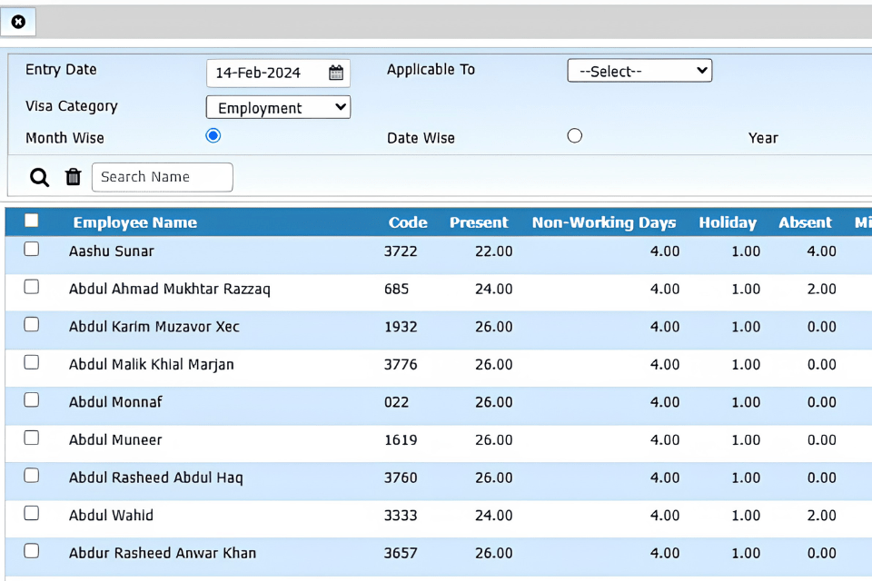Click the name Abdul Karim Muzavor Xec
The image size is (872, 581).
pos(154,327)
